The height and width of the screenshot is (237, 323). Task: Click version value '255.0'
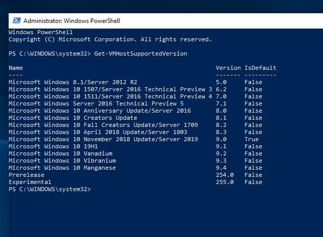225,182
